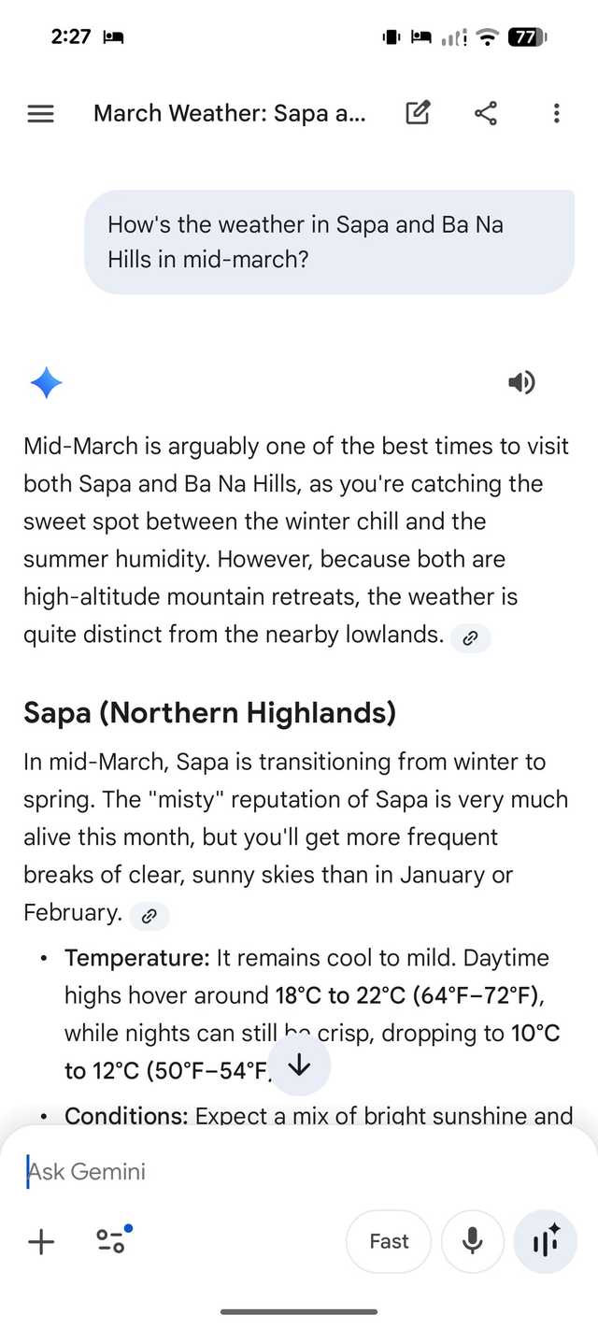
Task: Activate microphone voice input
Action: (473, 1241)
